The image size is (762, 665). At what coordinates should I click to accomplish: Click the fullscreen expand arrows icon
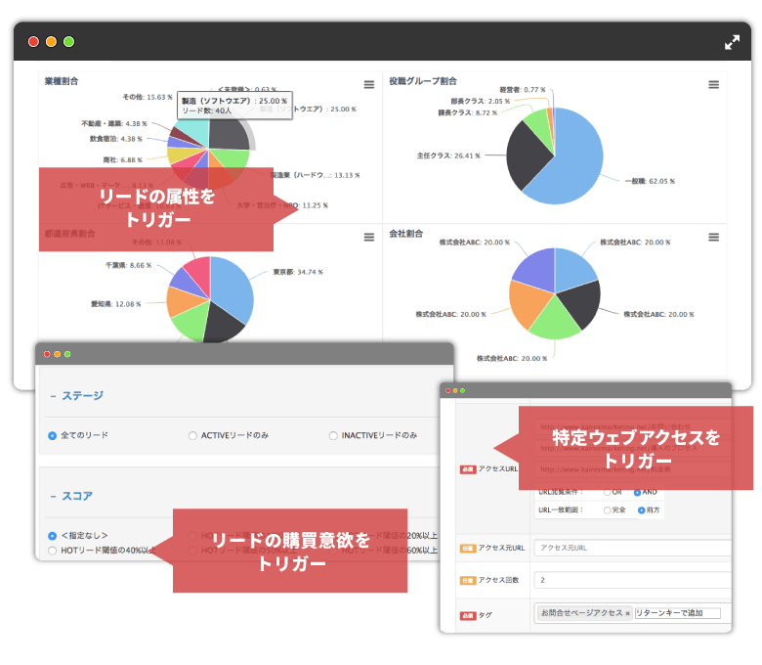click(x=732, y=42)
